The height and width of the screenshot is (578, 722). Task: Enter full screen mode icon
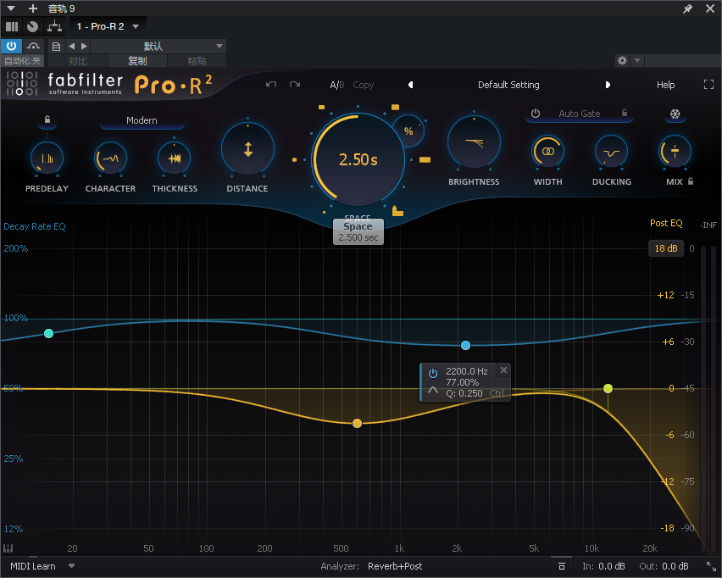[x=708, y=84]
